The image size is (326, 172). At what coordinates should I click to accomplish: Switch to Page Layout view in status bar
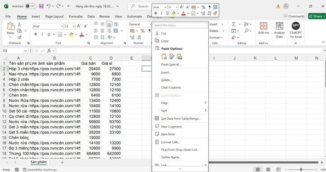click(268, 169)
